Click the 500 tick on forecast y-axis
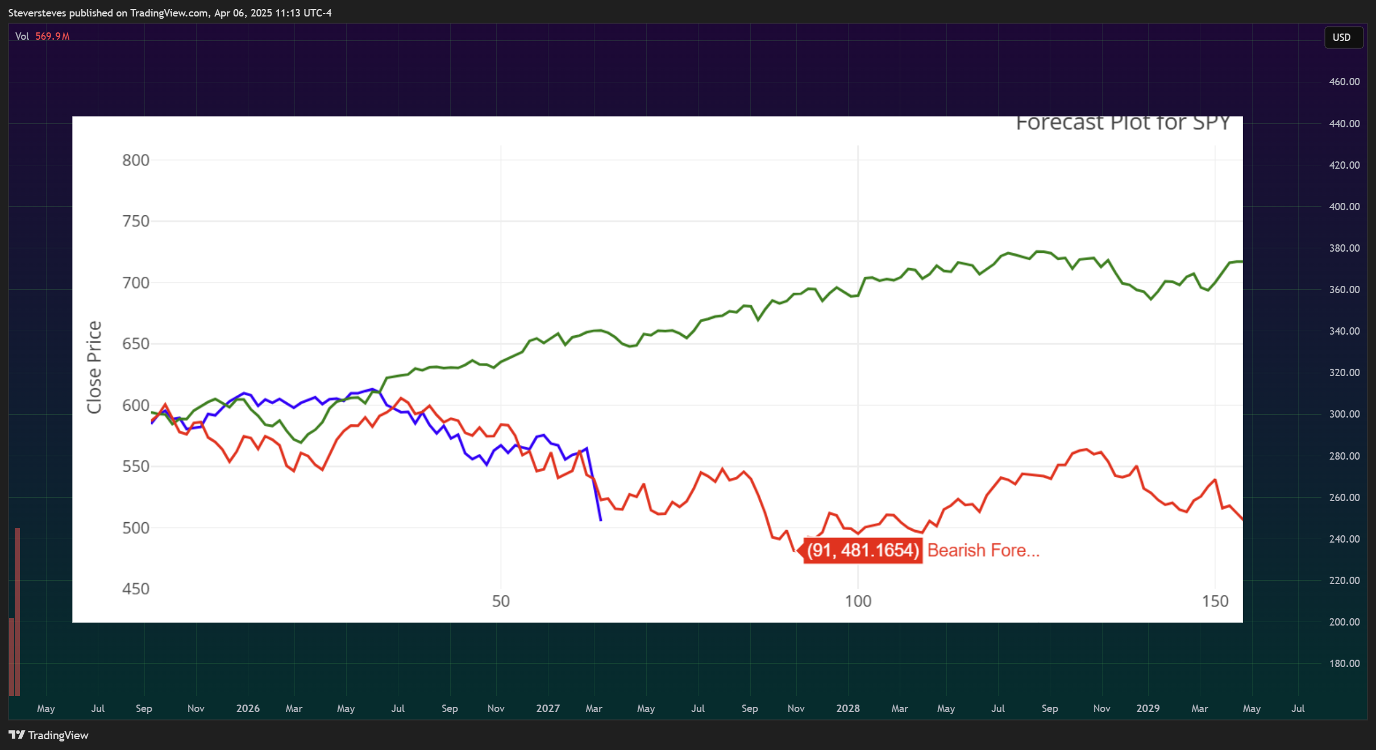Viewport: 1376px width, 750px height. [x=136, y=528]
